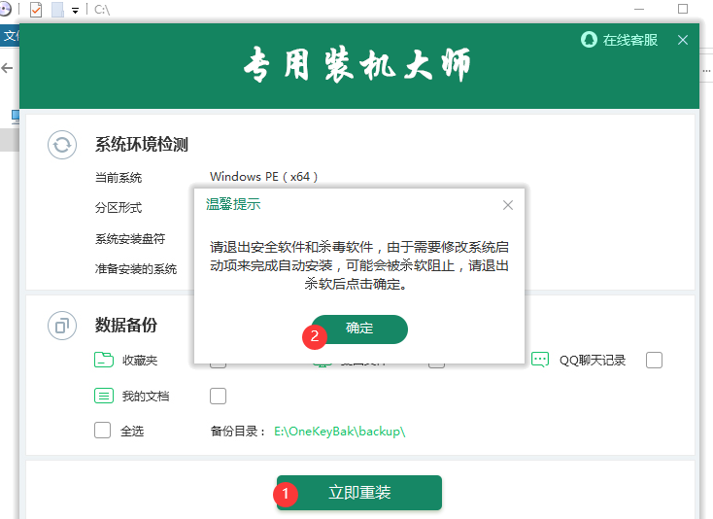Enable the 全选 checkbox
The width and height of the screenshot is (713, 519).
102,431
